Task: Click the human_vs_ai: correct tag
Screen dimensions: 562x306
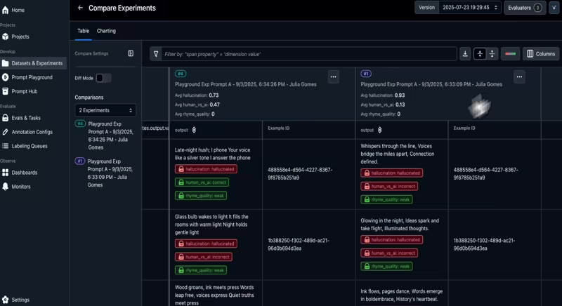Action: point(202,182)
